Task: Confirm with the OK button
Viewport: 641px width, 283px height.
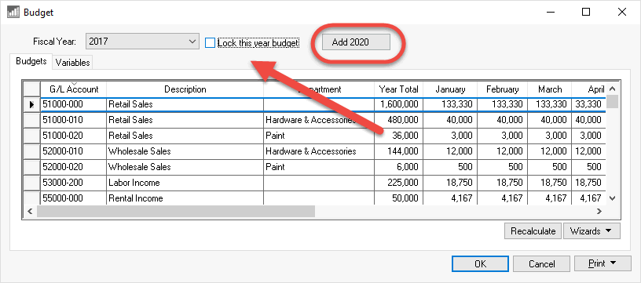Action: point(480,264)
